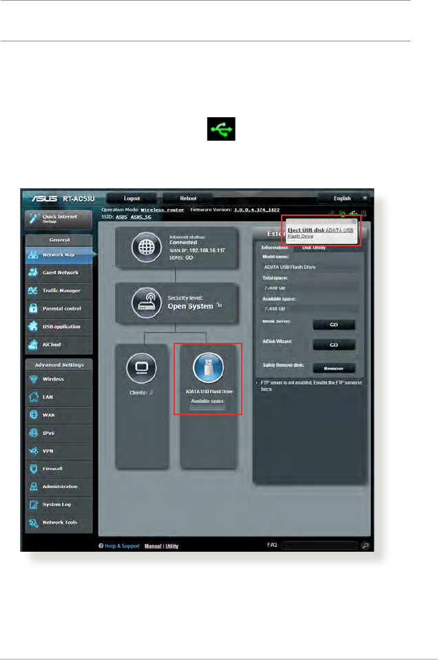Open Administration user icon
438x660 pixels.
pyautogui.click(x=33, y=486)
